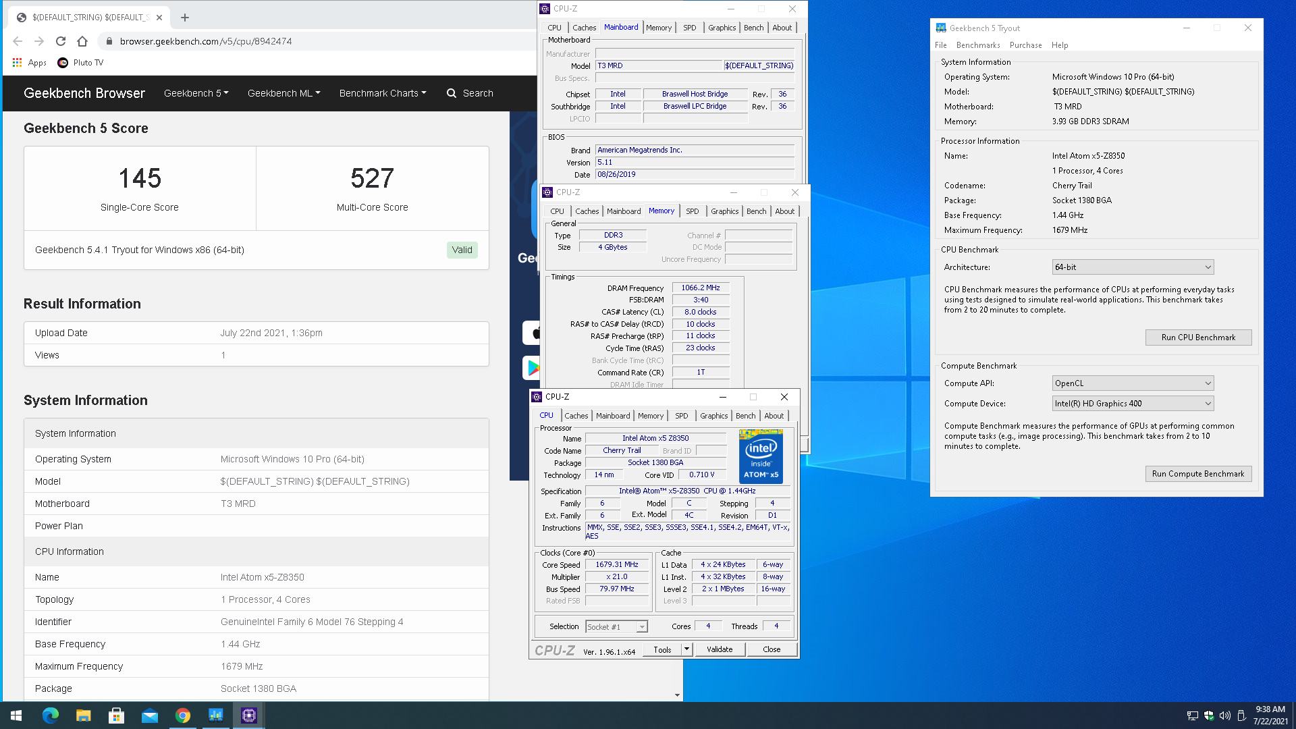Open the Benchmarks menu in Geekbench 5 Tryout

978,45
